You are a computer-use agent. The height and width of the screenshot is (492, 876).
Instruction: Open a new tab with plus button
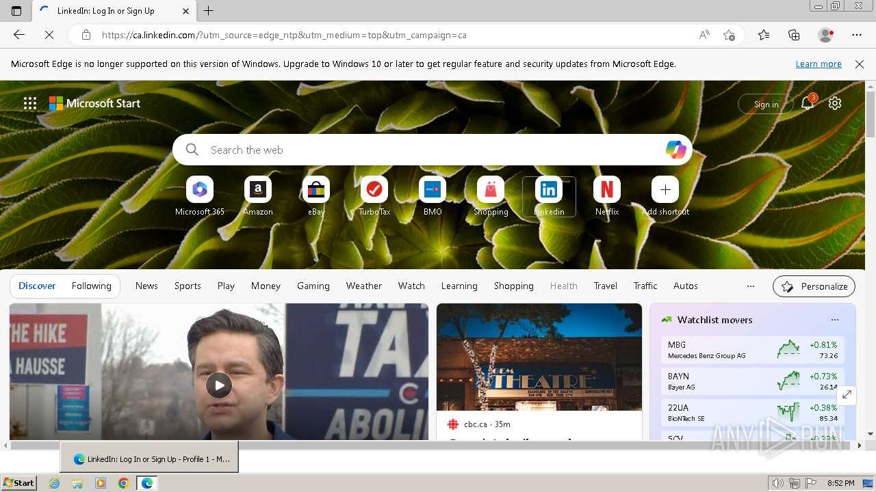(x=209, y=11)
